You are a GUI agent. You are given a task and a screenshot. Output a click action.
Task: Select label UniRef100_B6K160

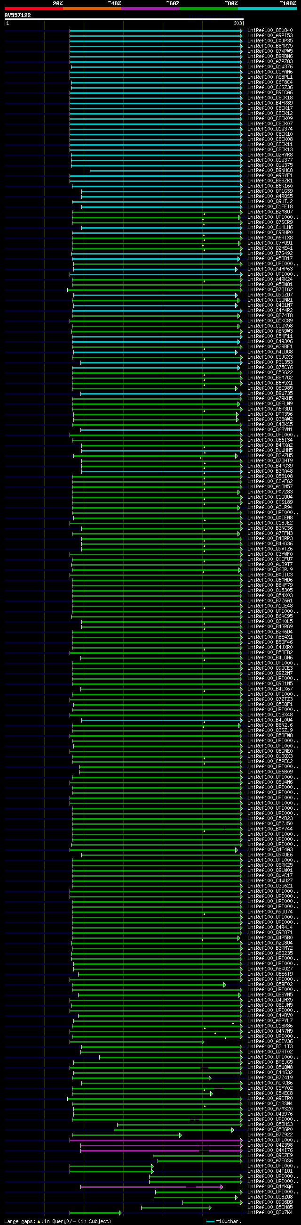tap(269, 187)
